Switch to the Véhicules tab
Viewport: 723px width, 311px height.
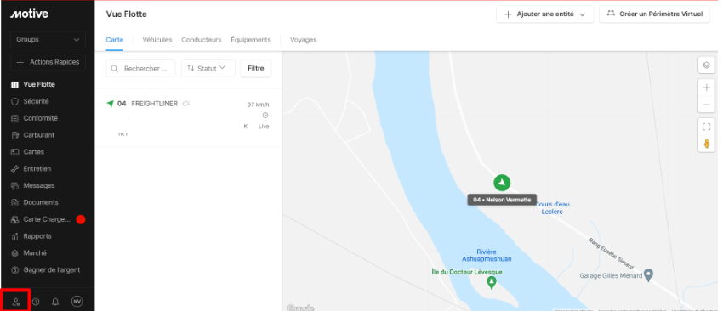(157, 40)
